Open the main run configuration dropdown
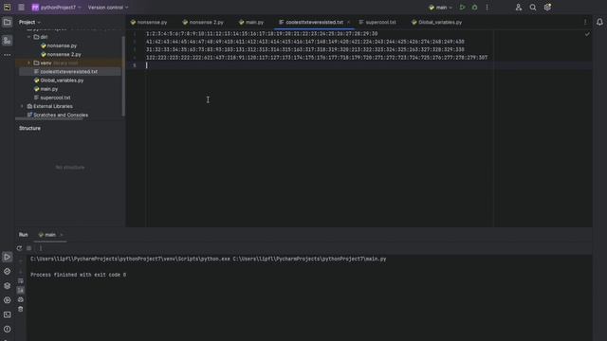 [440, 8]
